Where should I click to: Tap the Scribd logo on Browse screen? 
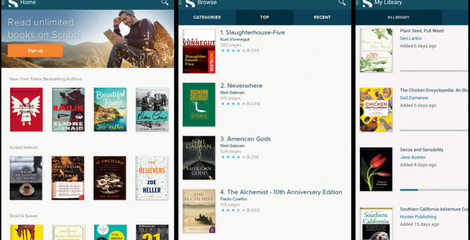pyautogui.click(x=190, y=3)
